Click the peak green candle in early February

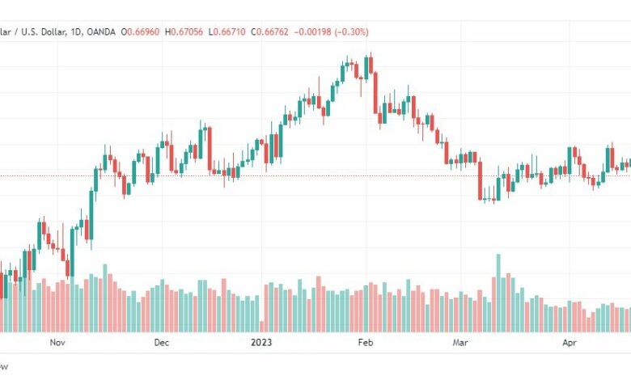pos(366,68)
